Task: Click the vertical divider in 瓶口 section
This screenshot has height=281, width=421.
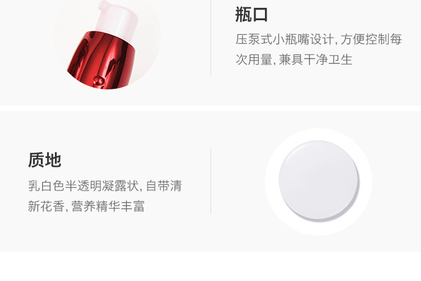Action: tap(210, 38)
